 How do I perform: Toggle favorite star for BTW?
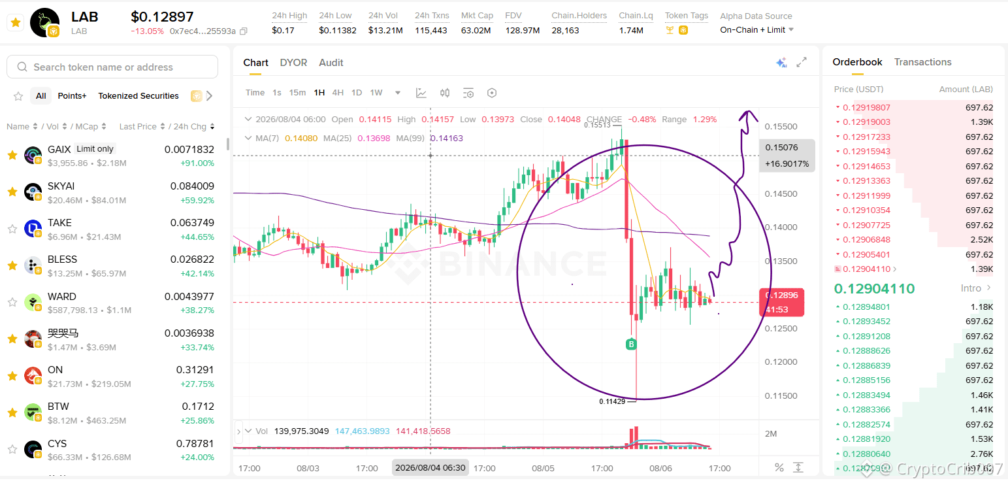pyautogui.click(x=12, y=412)
